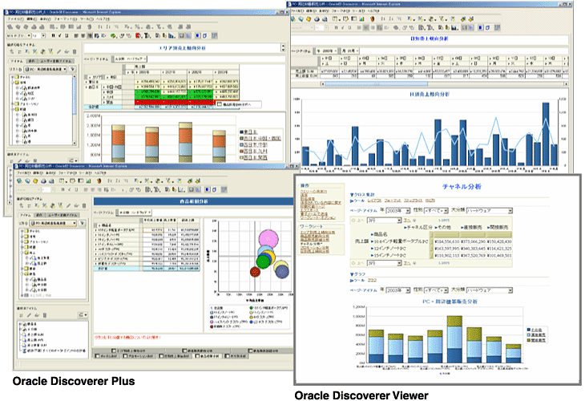
Task: Toggle Underline in the 日別売上傾向分析 window toolbar
Action: point(349,27)
